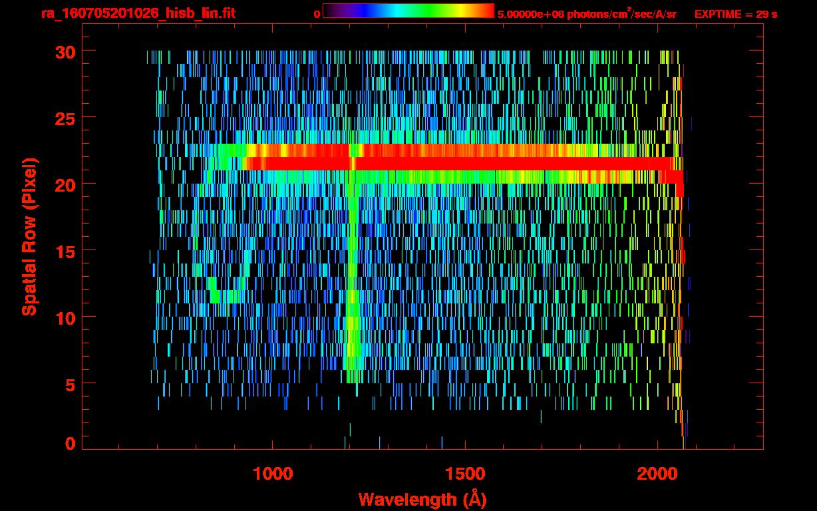Click the 5 spatial row tick label
The width and height of the screenshot is (817, 511).
pos(71,383)
